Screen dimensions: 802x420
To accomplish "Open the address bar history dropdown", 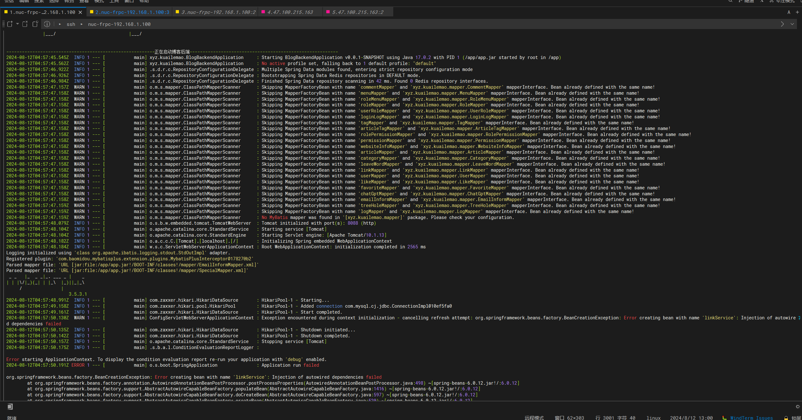I will (x=792, y=24).
